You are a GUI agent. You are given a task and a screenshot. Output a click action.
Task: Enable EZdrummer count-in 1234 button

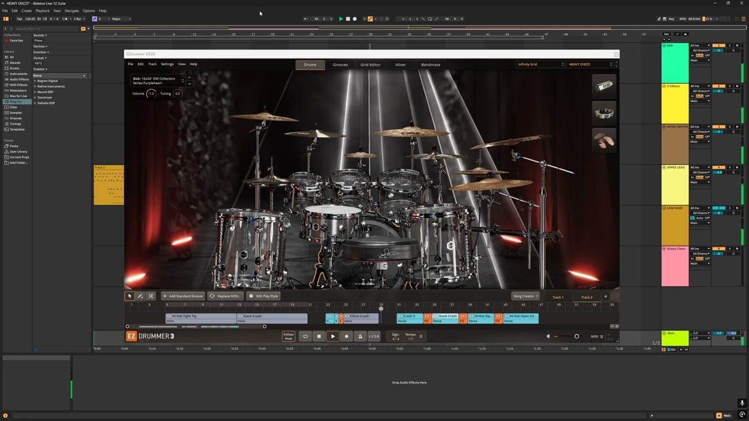(x=373, y=336)
